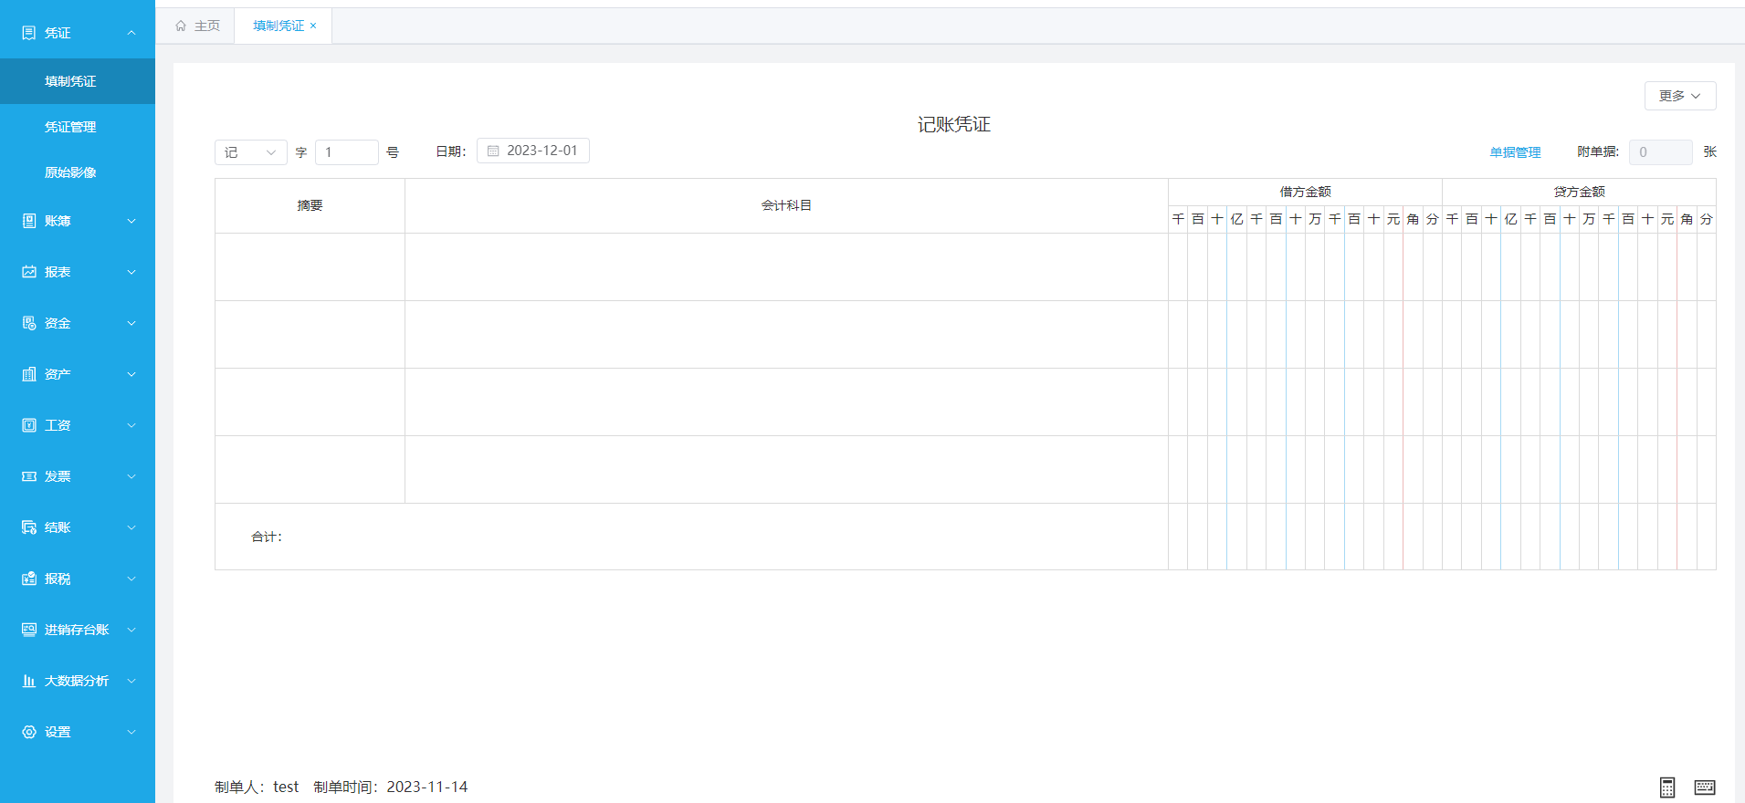The image size is (1745, 803).
Task: Open the 更多 more dropdown button
Action: 1680,96
